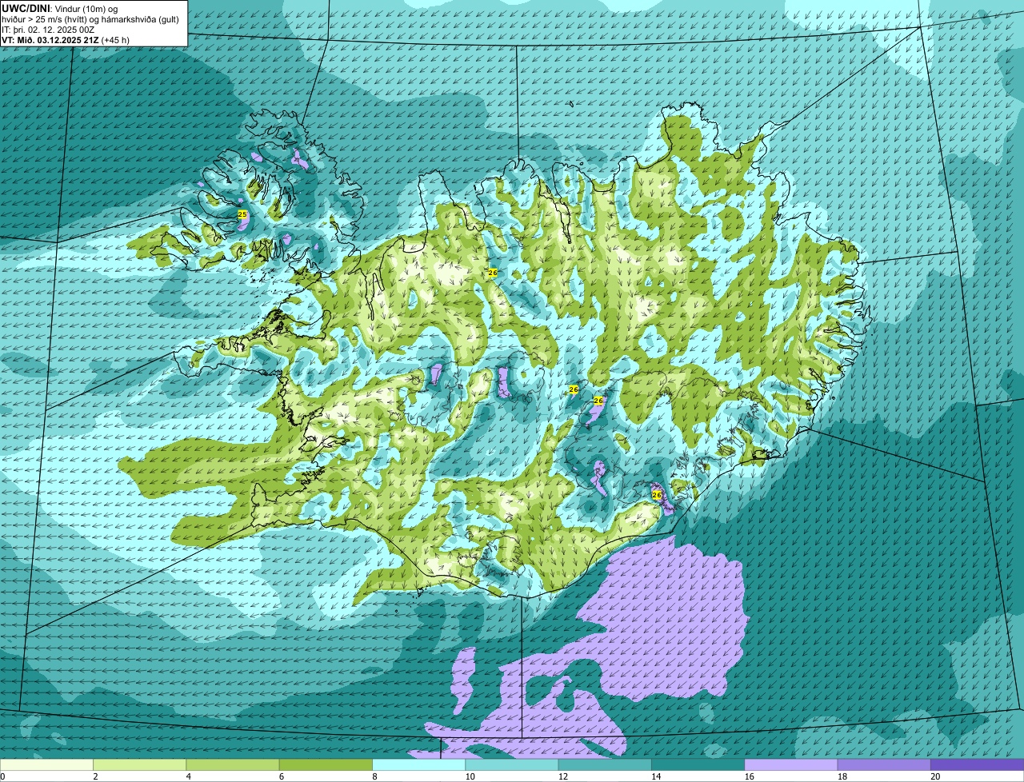Click the 'VT: Mið. 03.12.2025 21Z (+45 h)' line
The height and width of the screenshot is (782, 1024).
pyautogui.click(x=66, y=39)
